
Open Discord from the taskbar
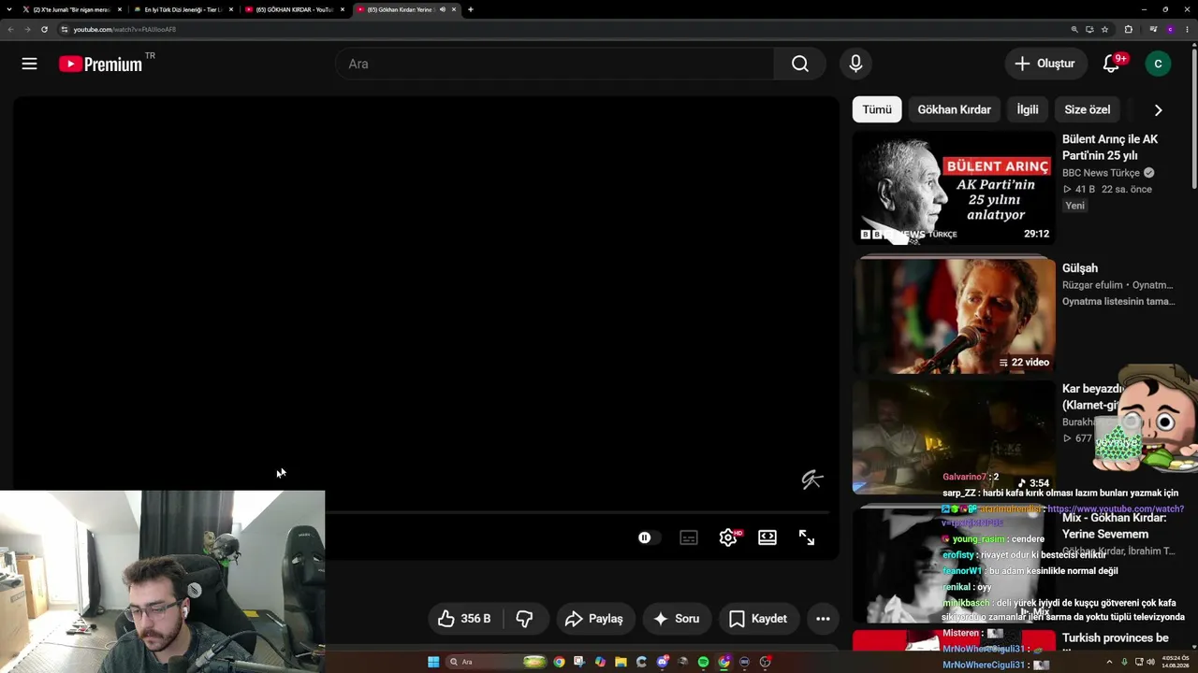tap(662, 662)
